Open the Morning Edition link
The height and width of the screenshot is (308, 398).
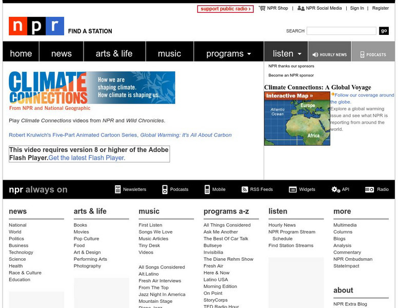[220, 286]
